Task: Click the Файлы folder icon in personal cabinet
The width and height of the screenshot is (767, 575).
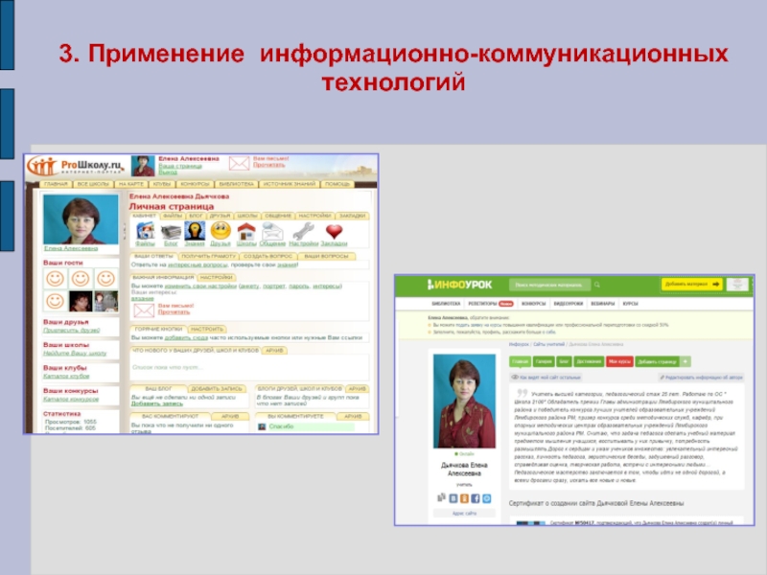Action: (x=146, y=231)
